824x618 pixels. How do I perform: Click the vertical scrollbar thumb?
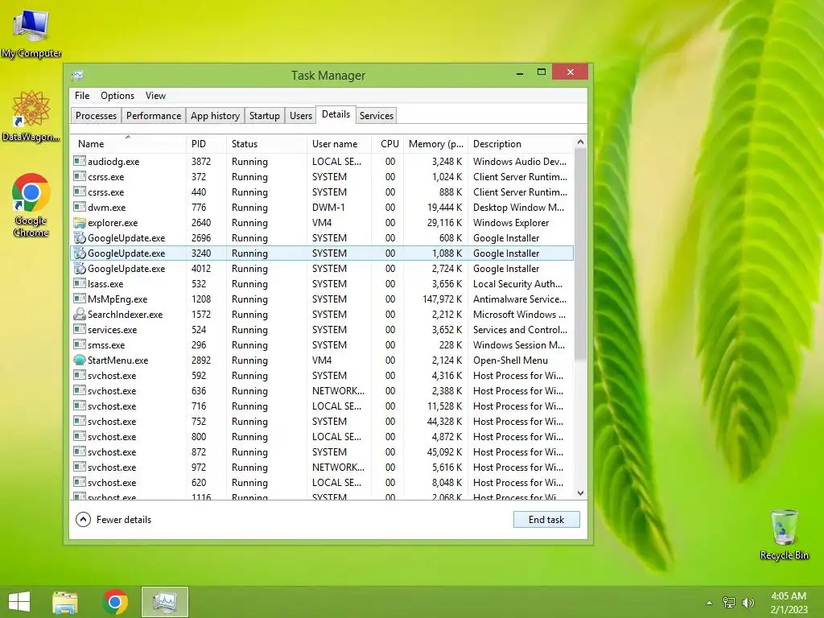click(x=580, y=254)
